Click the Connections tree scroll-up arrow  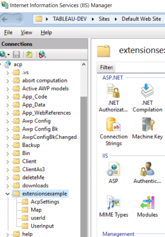[84, 64]
